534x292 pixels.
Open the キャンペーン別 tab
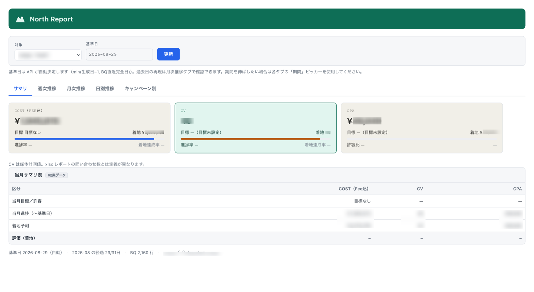pyautogui.click(x=141, y=89)
